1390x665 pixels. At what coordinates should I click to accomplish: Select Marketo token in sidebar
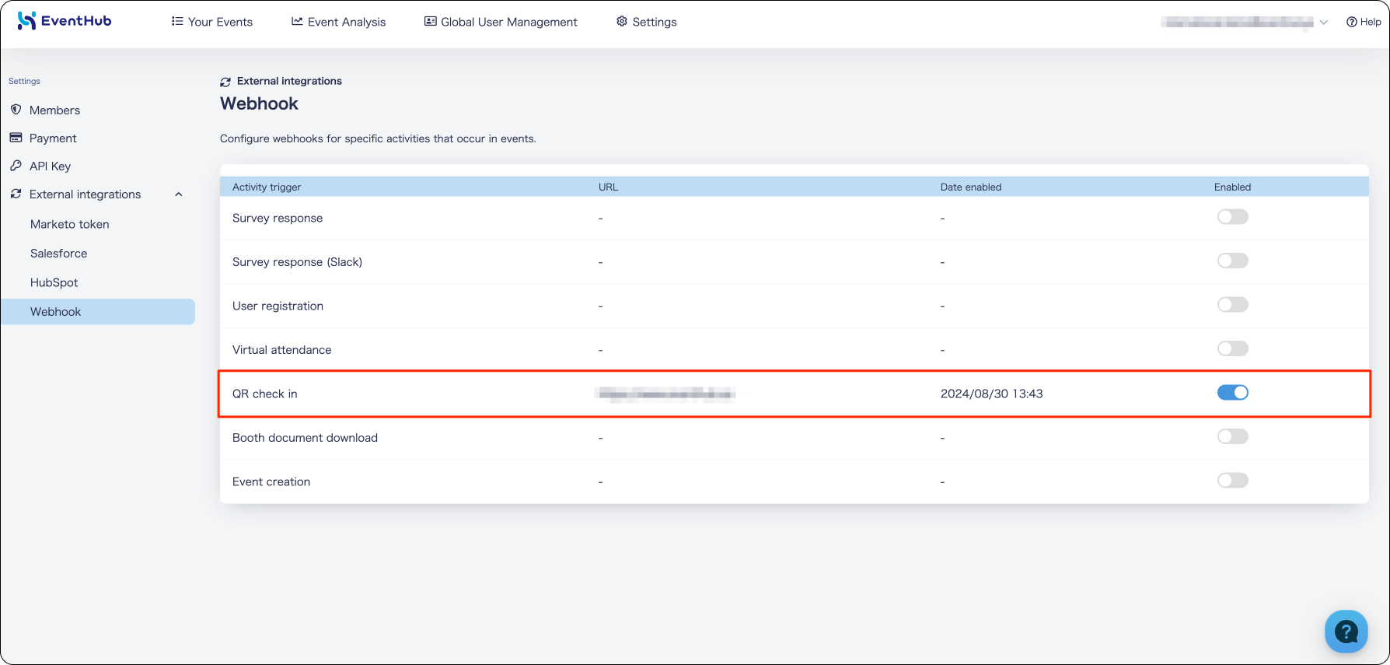pyautogui.click(x=70, y=224)
